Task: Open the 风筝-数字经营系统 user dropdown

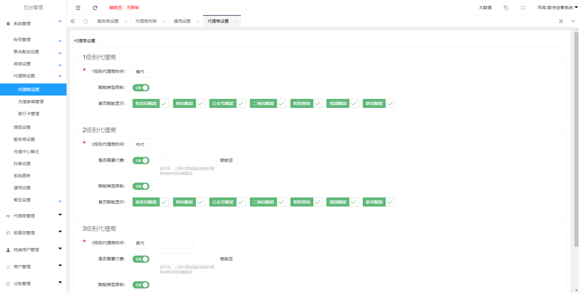Action: pos(557,8)
